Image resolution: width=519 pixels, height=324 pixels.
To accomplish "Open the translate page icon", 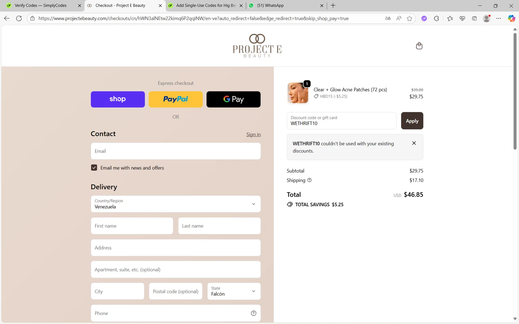I will tap(388, 18).
